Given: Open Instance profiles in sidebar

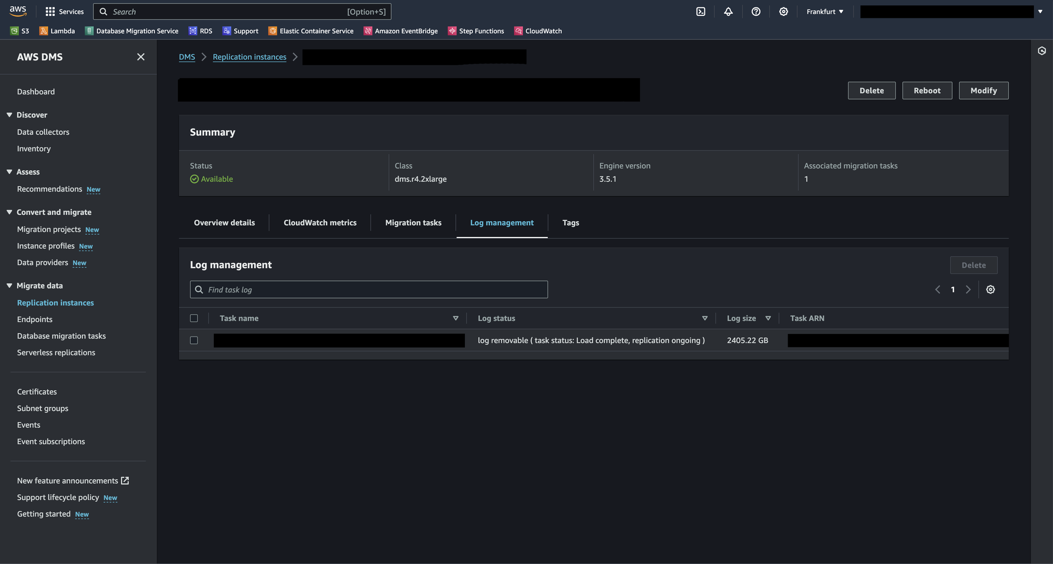Looking at the screenshot, I should click(x=46, y=246).
